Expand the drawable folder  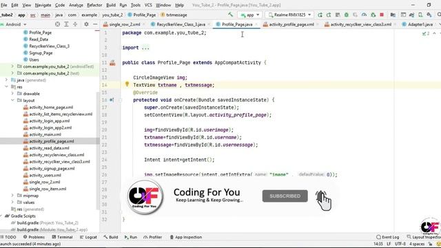[x=12, y=94]
